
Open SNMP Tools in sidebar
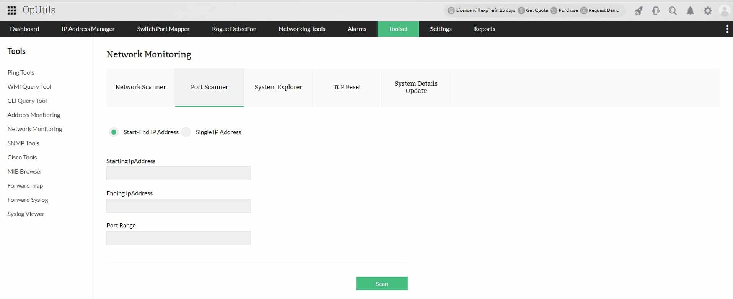23,143
